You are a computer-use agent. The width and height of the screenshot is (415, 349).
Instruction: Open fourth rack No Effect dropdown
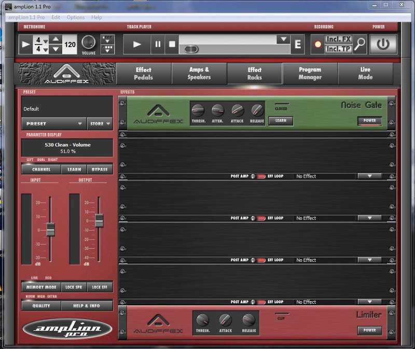(x=369, y=302)
